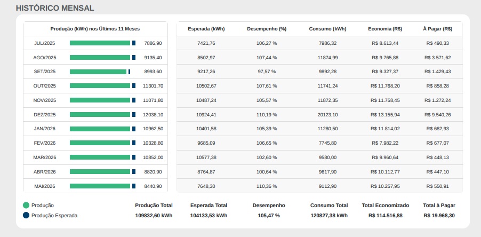Select the AGO/2025 month row label
The height and width of the screenshot is (237, 481).
click(45, 58)
